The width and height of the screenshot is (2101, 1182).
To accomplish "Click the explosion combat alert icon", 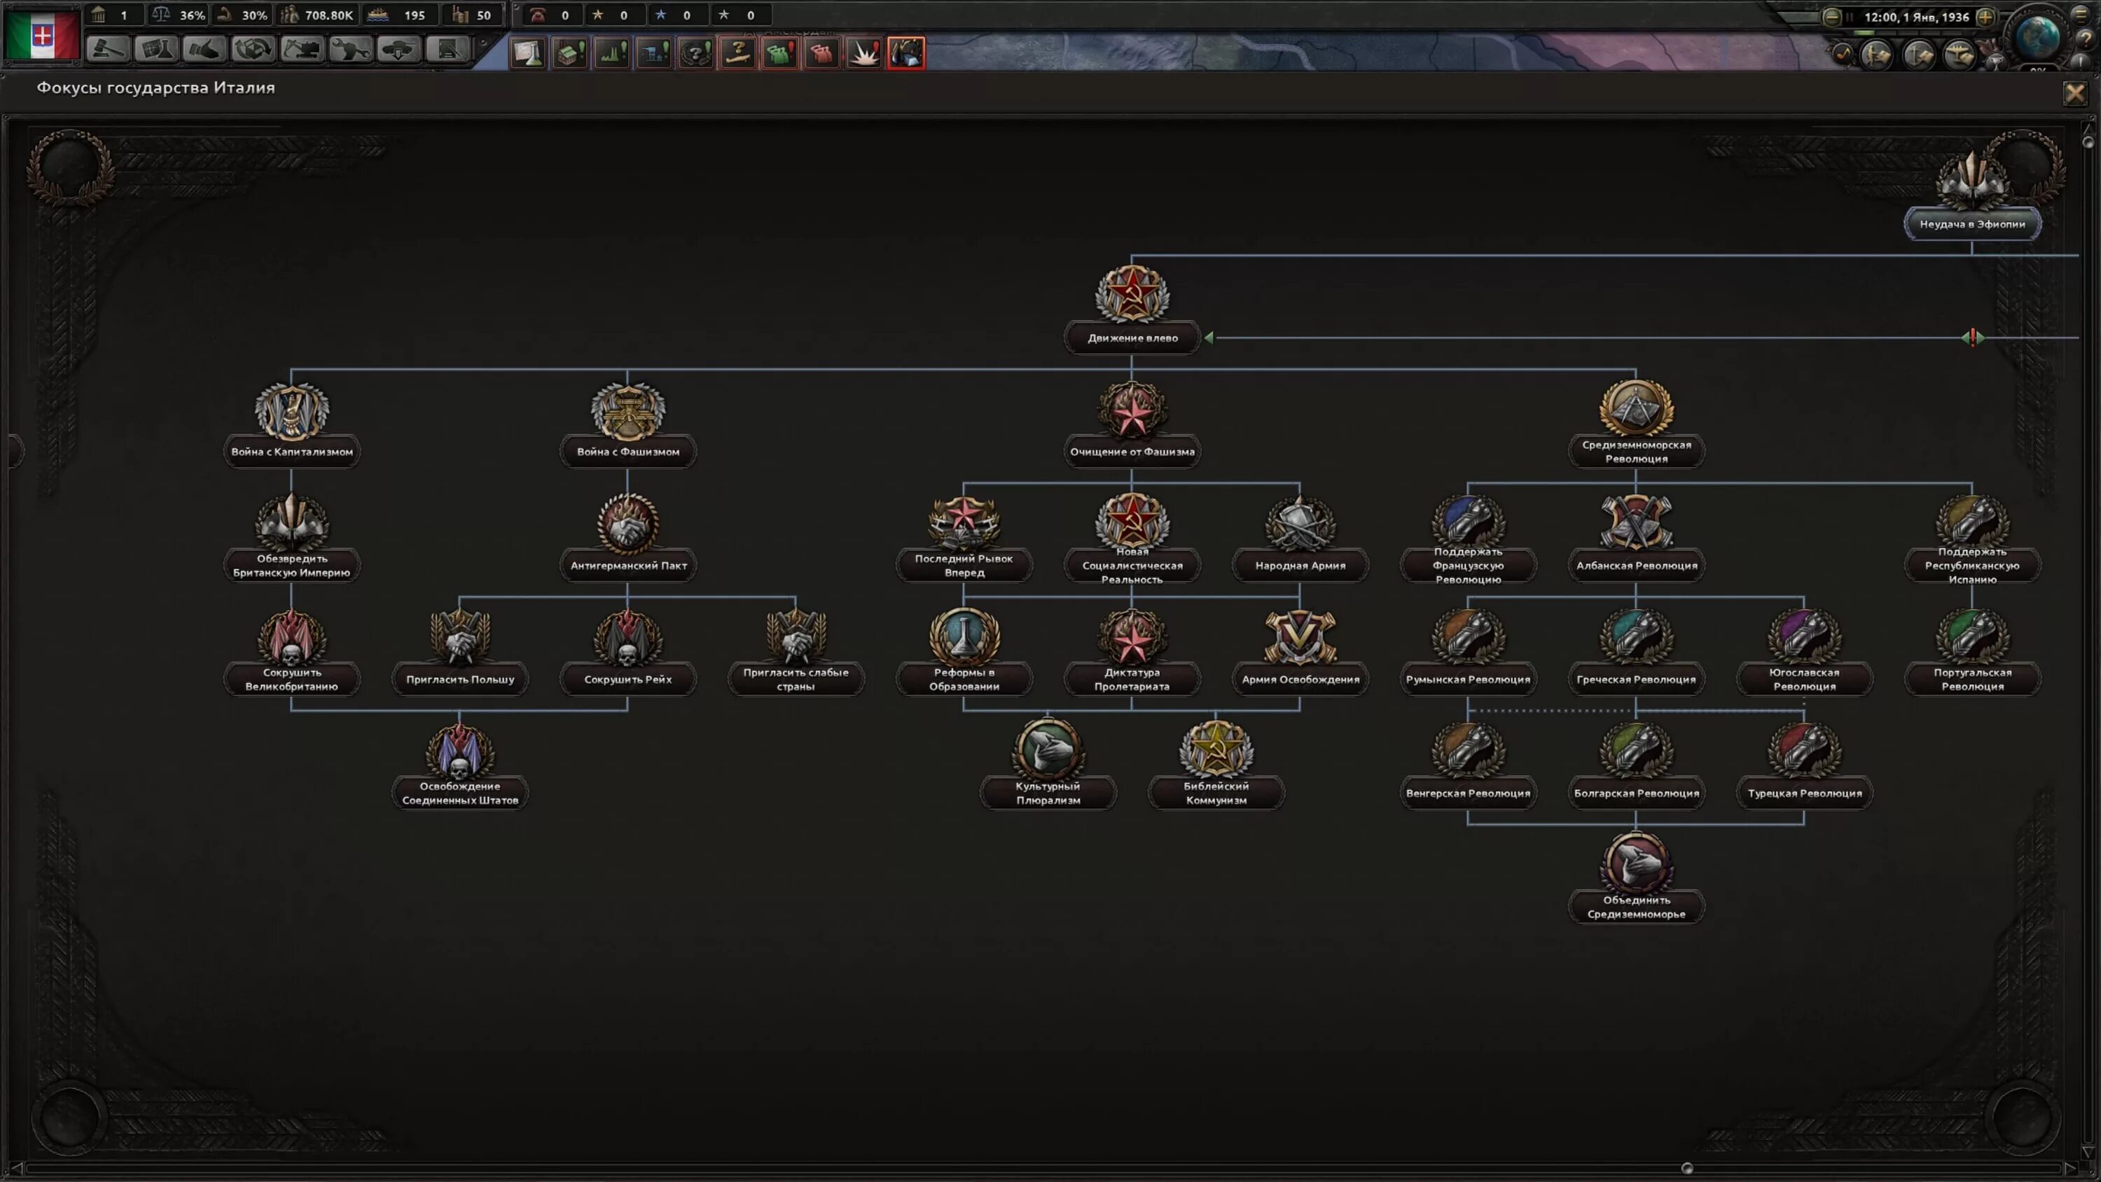I will 864,53.
